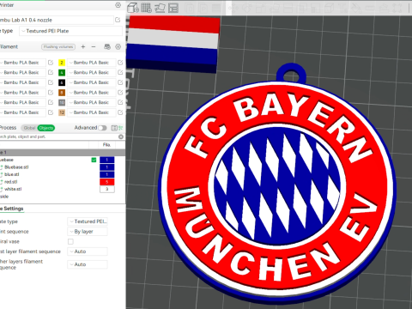
Task: Click the blue filament cell of blue.stl
Action: [x=107, y=174]
